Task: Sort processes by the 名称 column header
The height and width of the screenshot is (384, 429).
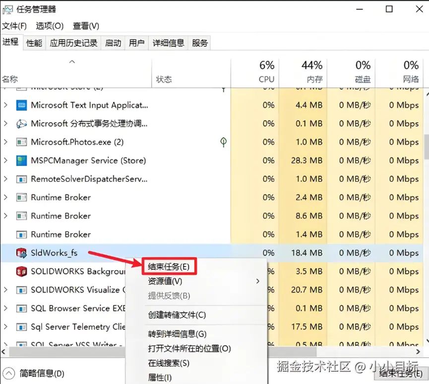Action: point(76,73)
